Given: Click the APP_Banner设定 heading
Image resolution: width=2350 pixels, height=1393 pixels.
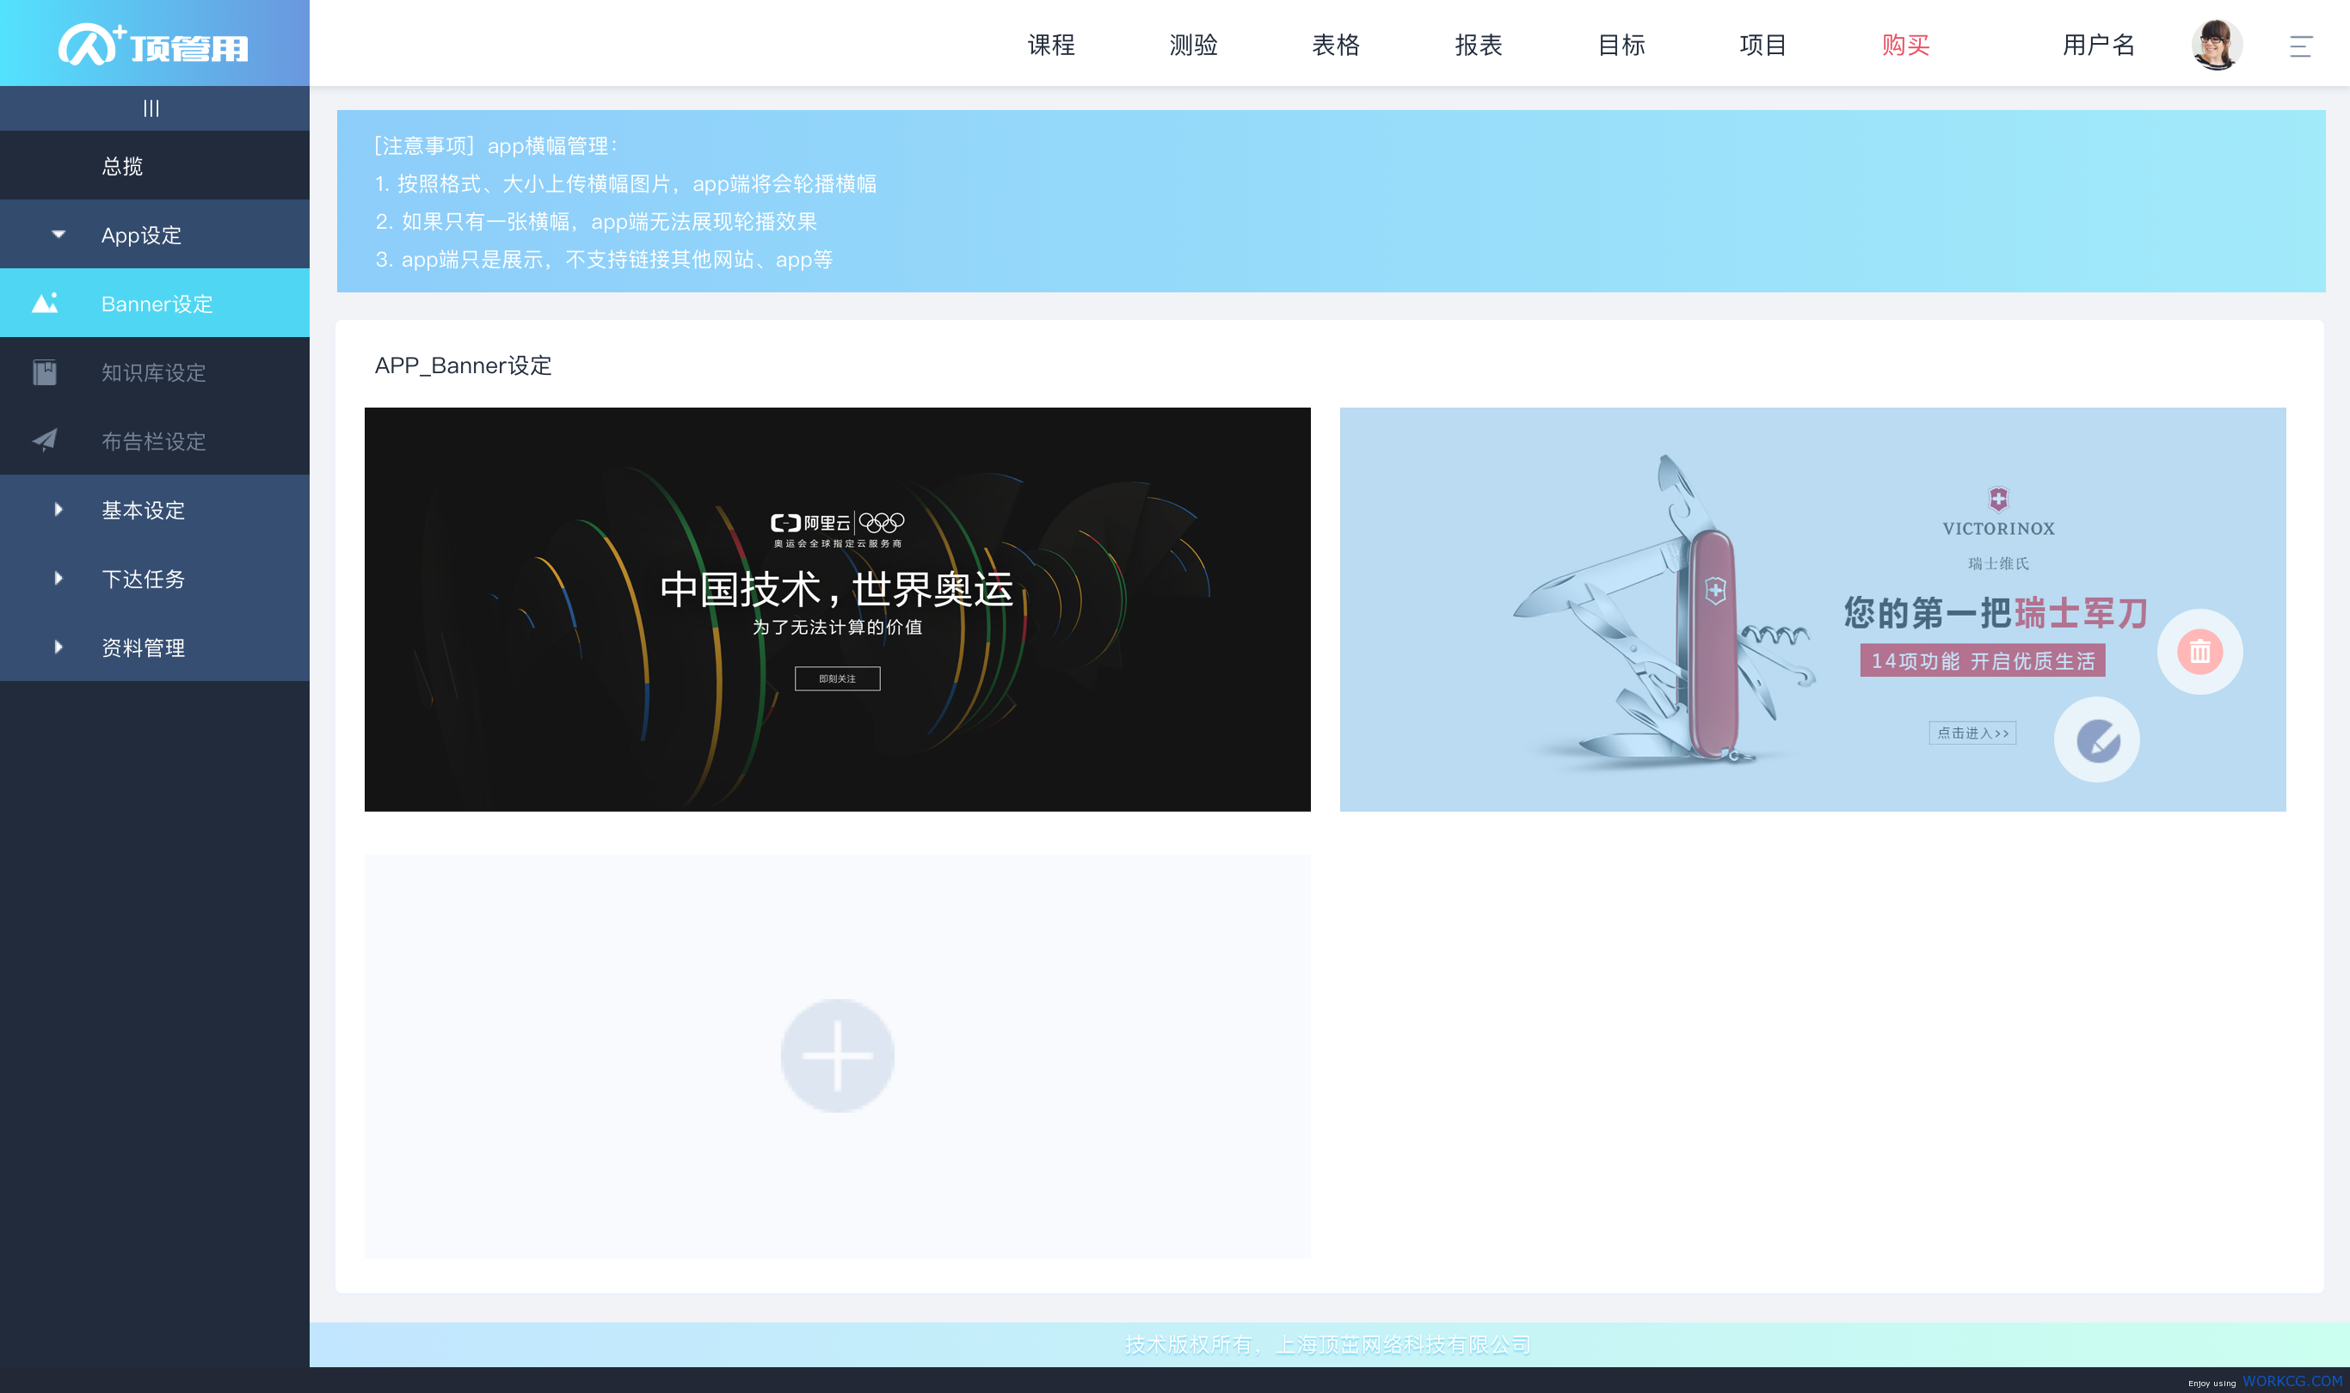Looking at the screenshot, I should click(463, 365).
